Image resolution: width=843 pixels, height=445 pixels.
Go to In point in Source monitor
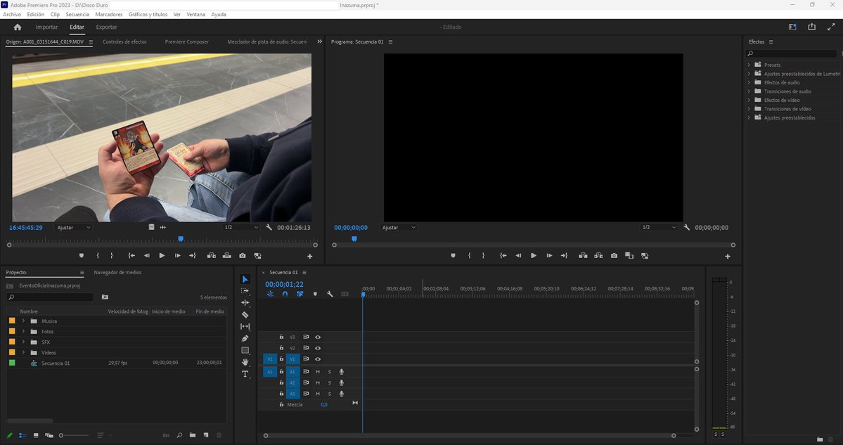(131, 256)
